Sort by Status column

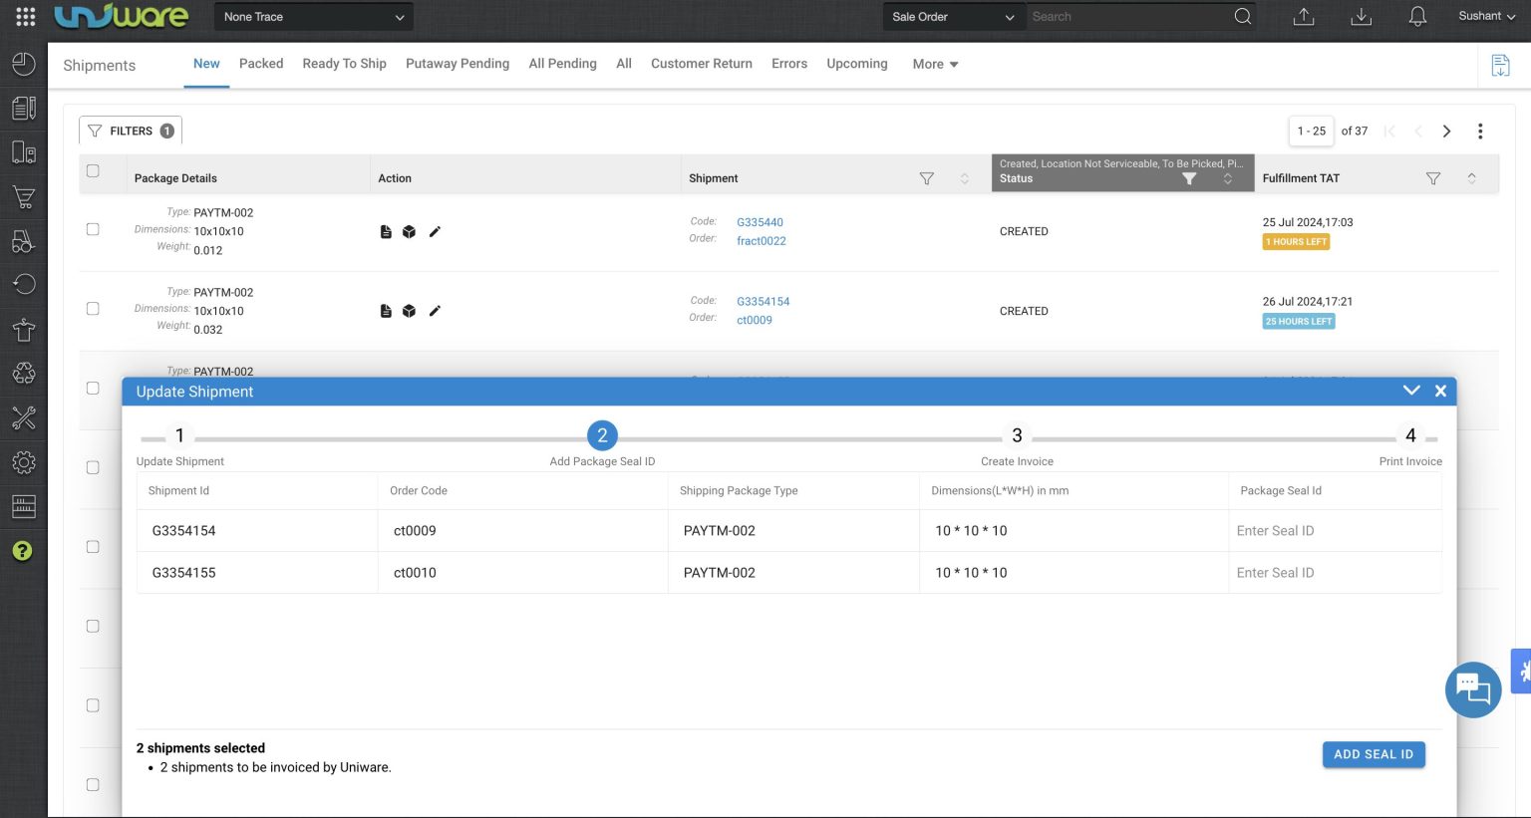pos(1227,178)
